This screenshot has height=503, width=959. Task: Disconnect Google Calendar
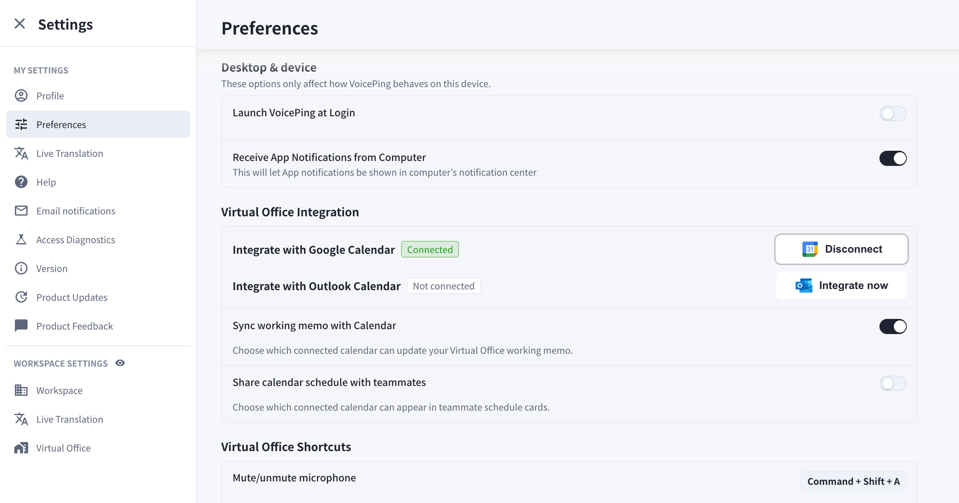click(x=841, y=249)
